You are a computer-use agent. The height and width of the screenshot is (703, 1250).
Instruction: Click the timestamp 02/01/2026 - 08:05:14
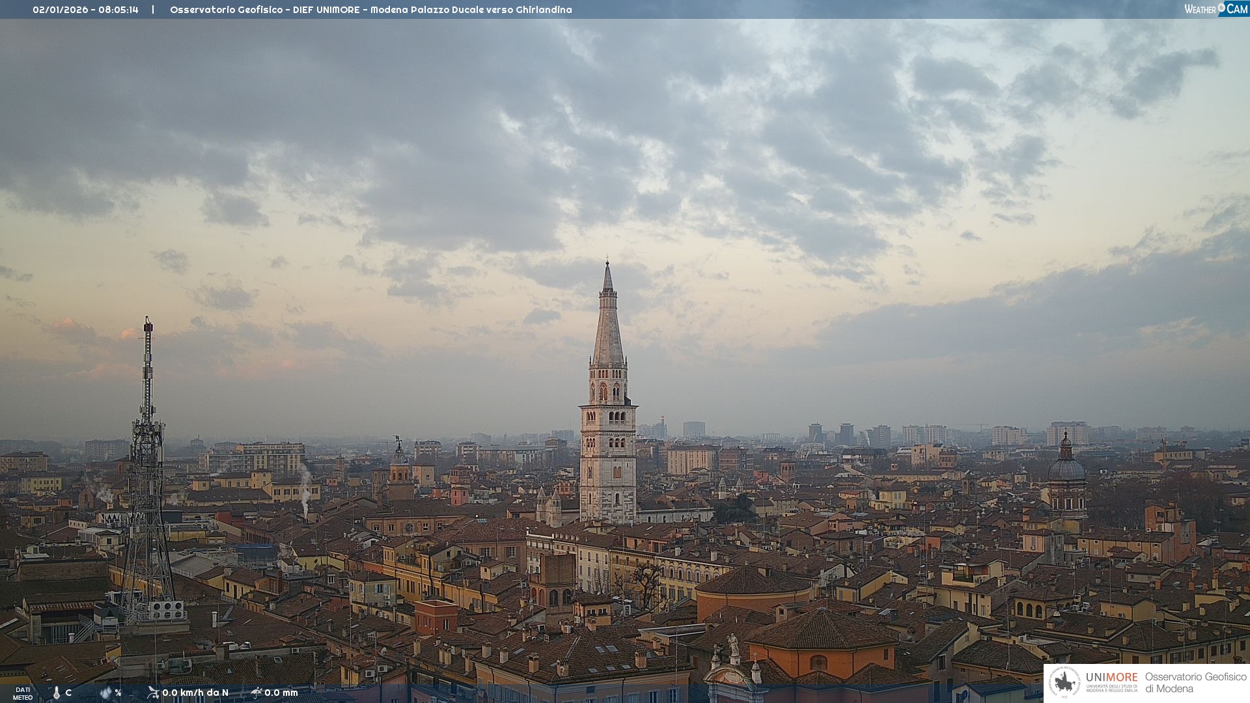point(85,10)
